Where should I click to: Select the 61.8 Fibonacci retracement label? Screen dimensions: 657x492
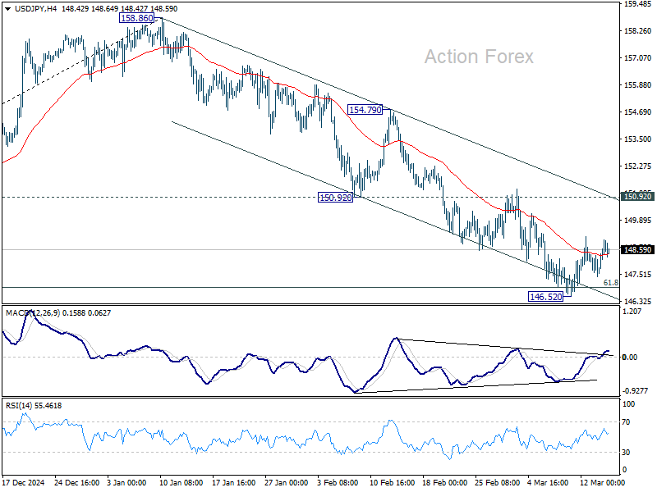[x=609, y=281]
